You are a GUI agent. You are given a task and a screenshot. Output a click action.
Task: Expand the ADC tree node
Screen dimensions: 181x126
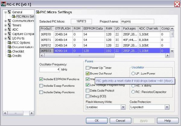[5, 29]
